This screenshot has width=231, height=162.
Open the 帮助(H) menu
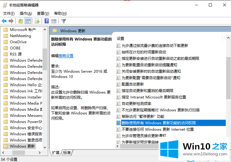(60, 13)
